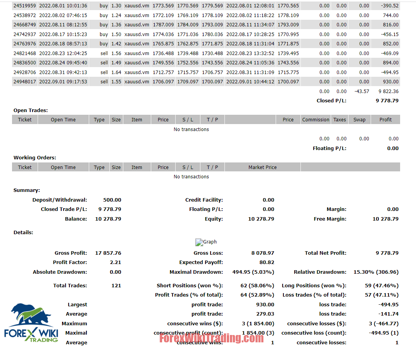Select ticket number 24742937
416x347 pixels.
(x=25, y=34)
